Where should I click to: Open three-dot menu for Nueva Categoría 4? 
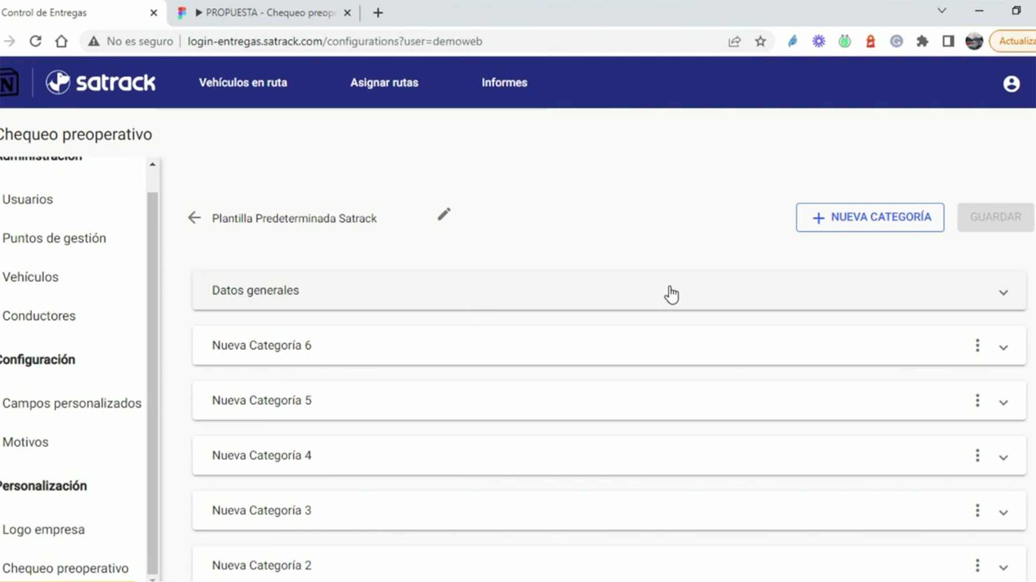pyautogui.click(x=977, y=455)
